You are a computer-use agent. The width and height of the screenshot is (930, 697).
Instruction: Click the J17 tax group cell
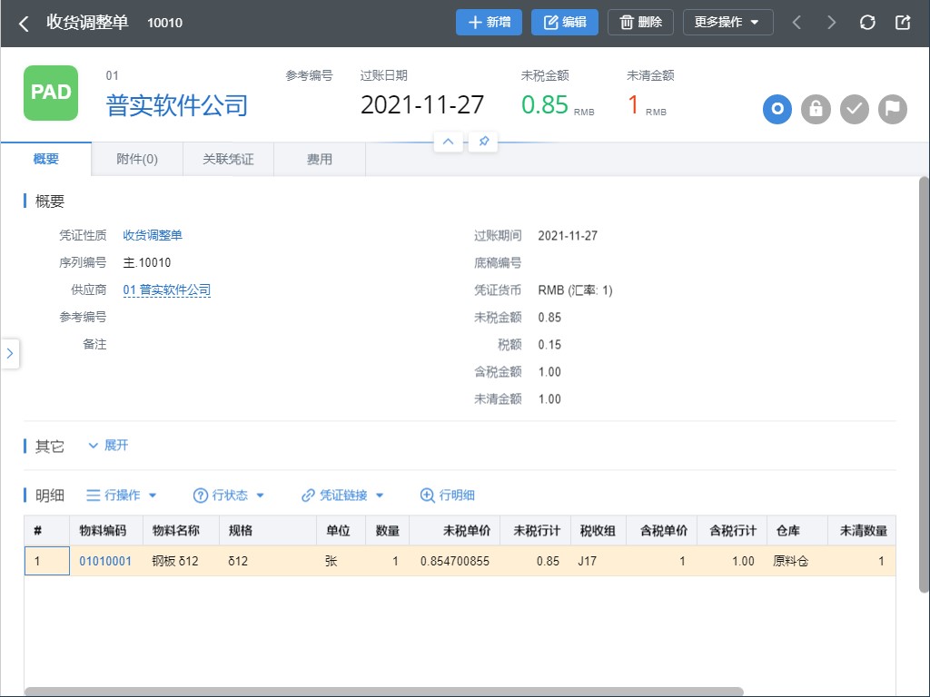[599, 561]
